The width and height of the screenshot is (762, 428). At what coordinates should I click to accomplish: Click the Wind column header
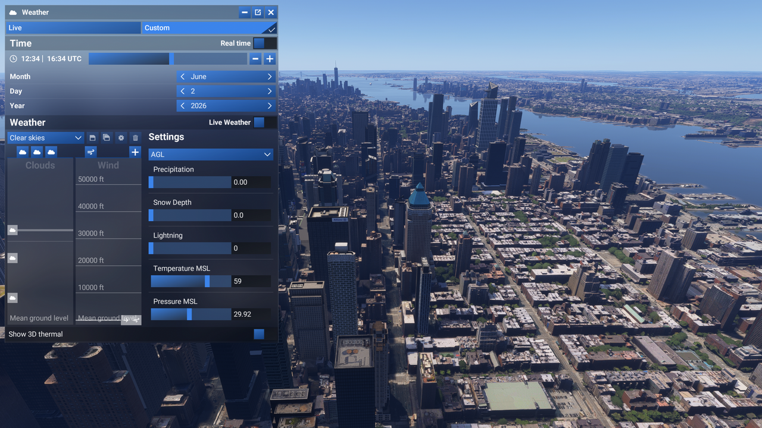(108, 165)
